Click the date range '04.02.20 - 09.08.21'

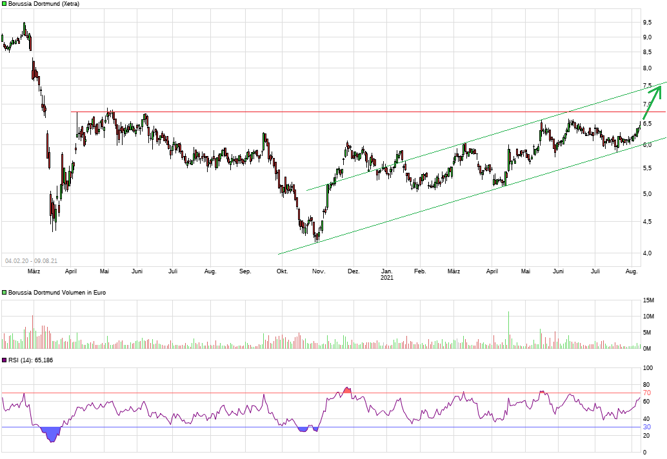[31, 261]
